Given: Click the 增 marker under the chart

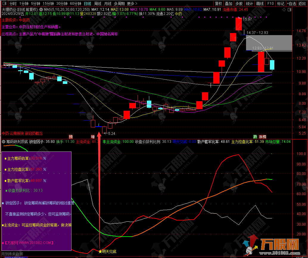Looking at the screenshot, I should click(93, 137).
